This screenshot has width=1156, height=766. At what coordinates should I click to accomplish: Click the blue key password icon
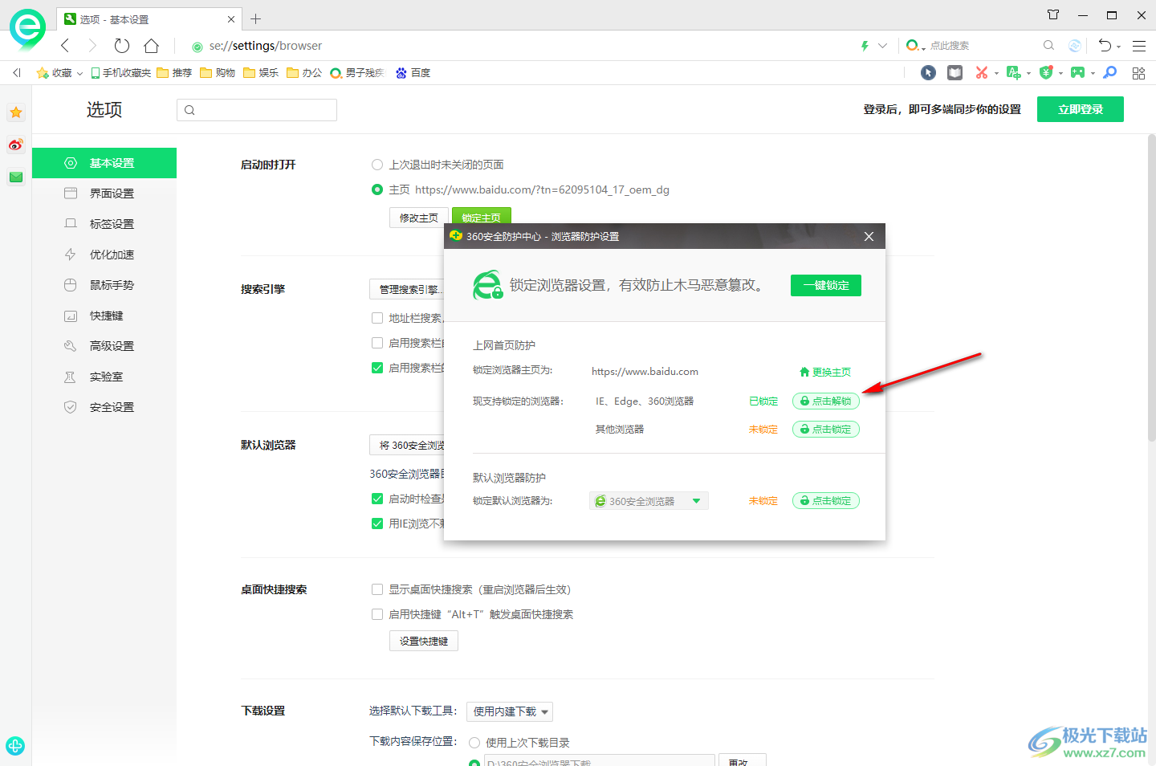click(x=1110, y=73)
